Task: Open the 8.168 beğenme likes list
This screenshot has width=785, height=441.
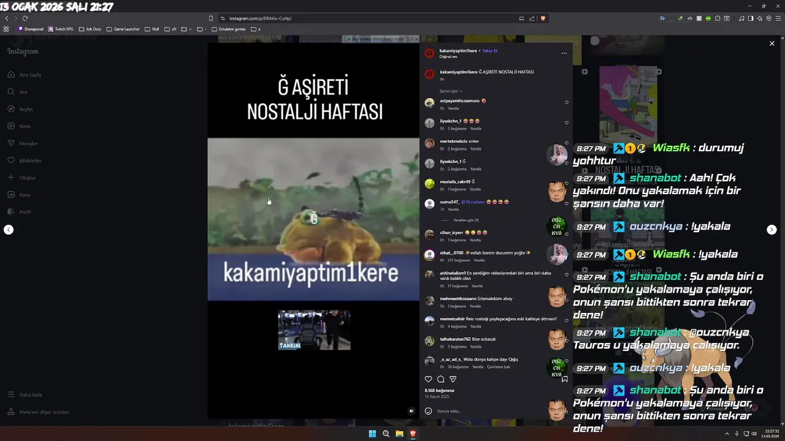Action: coord(439,390)
